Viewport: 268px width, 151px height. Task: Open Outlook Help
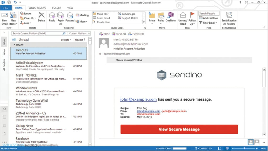coord(240,2)
